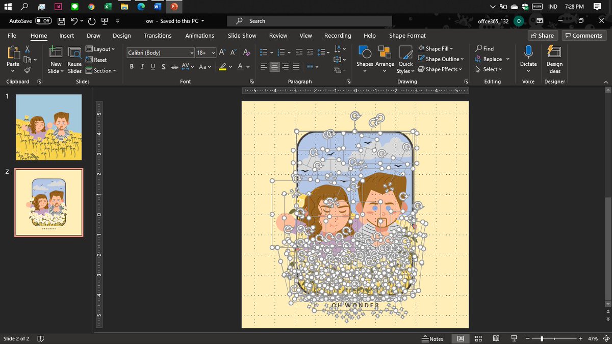Image resolution: width=612 pixels, height=344 pixels.
Task: Click the Arrange objects icon
Action: tap(385, 57)
